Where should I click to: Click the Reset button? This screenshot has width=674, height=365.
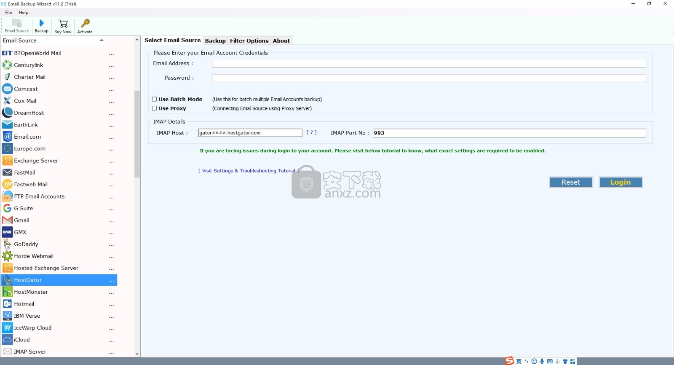(571, 182)
